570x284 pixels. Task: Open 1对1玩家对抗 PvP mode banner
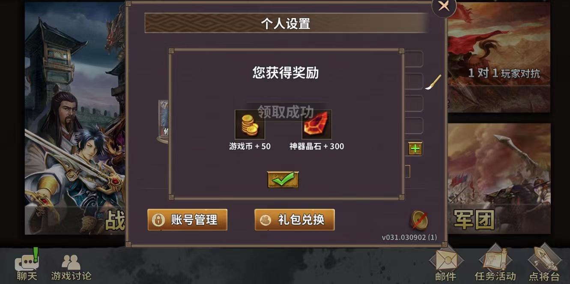(499, 57)
